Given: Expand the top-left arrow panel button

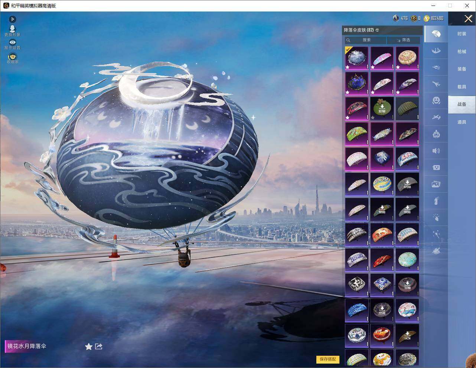Looking at the screenshot, I should pos(13,19).
